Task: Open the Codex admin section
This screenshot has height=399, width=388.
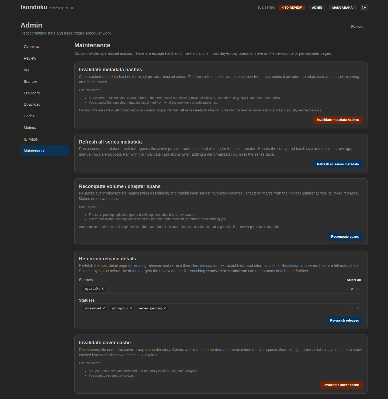Action: [45, 116]
